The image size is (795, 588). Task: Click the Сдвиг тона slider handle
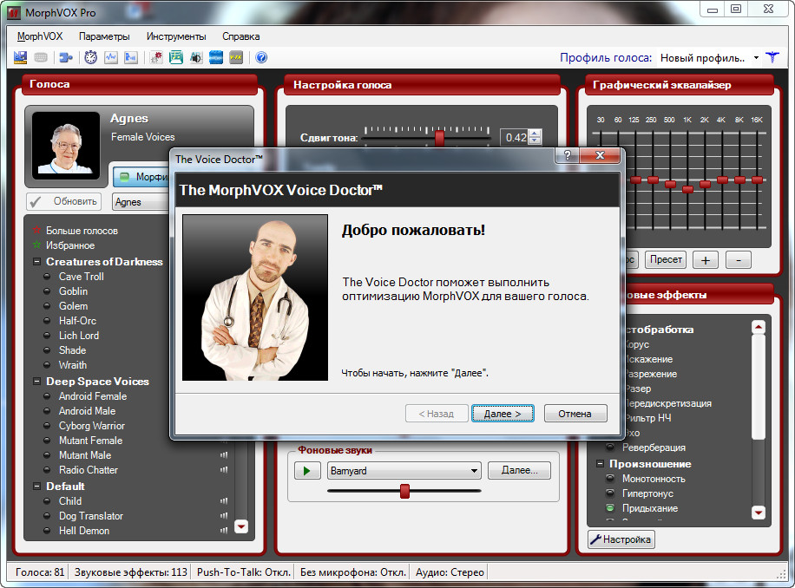(x=439, y=137)
